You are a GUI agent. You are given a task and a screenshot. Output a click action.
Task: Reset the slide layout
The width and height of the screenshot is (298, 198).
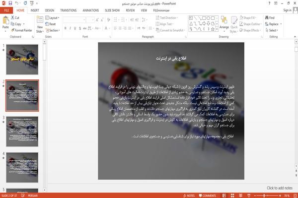51,24
